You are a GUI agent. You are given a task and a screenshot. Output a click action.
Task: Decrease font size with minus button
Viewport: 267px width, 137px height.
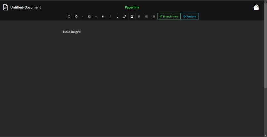[x=83, y=17]
